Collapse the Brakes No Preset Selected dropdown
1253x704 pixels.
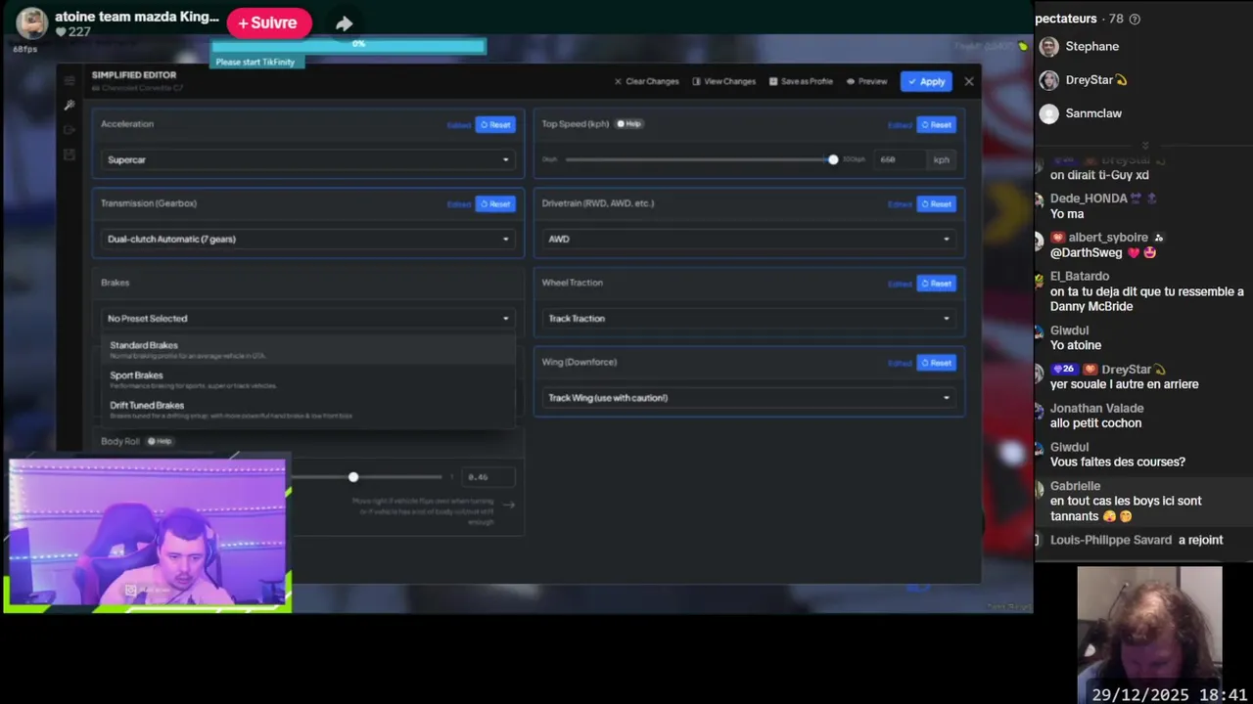[308, 318]
